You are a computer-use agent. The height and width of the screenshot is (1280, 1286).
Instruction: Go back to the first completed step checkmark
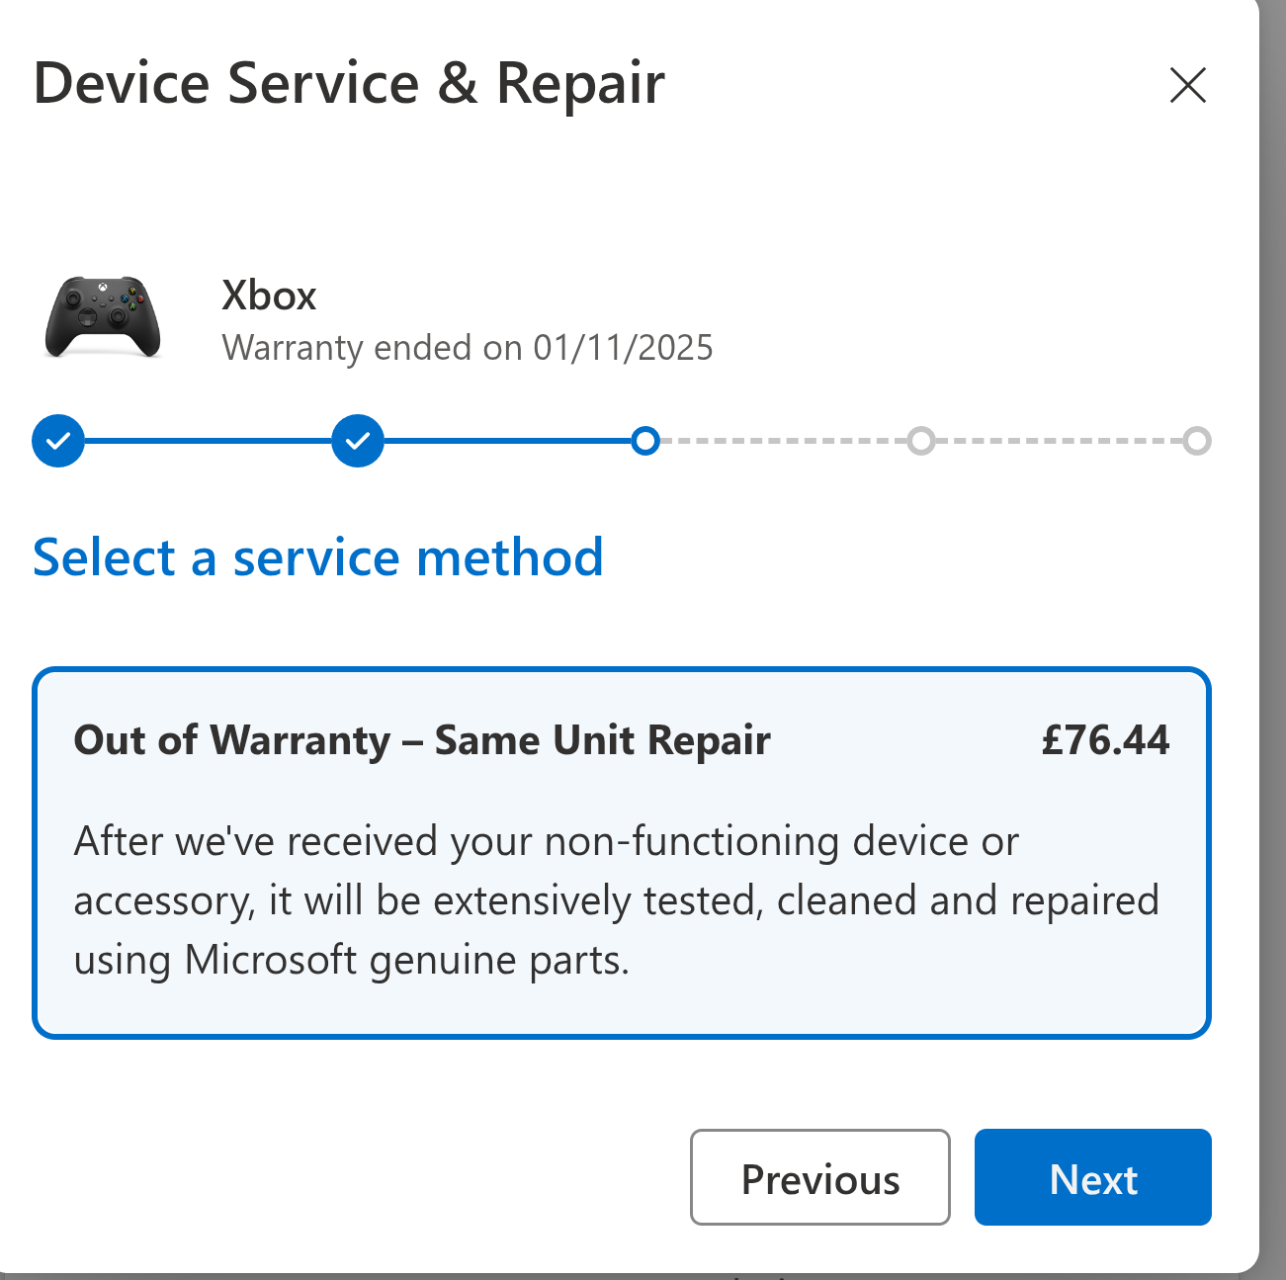pyautogui.click(x=58, y=441)
